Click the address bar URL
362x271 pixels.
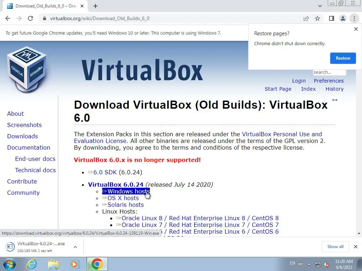[100, 18]
